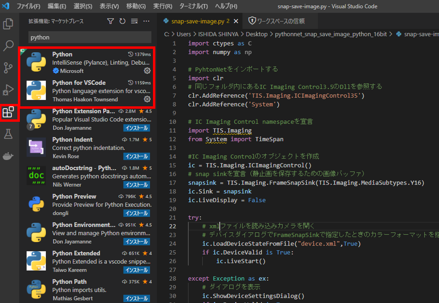The width and height of the screenshot is (439, 303).
Task: Switch to the snap-save-image.py tab
Action: [200, 21]
